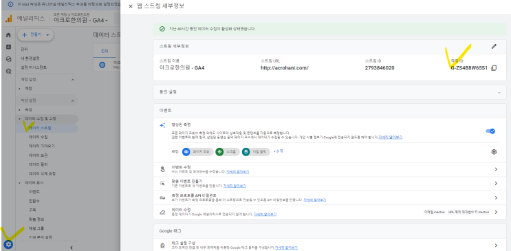This screenshot has width=511, height=251.
Task: Select 데이터 삭제 요청 in the sidebar
Action: click(x=42, y=173)
